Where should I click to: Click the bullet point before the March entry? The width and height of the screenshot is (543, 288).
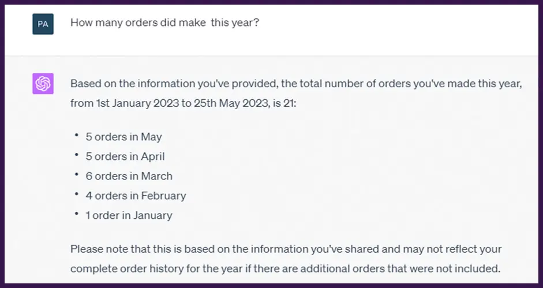click(76, 175)
